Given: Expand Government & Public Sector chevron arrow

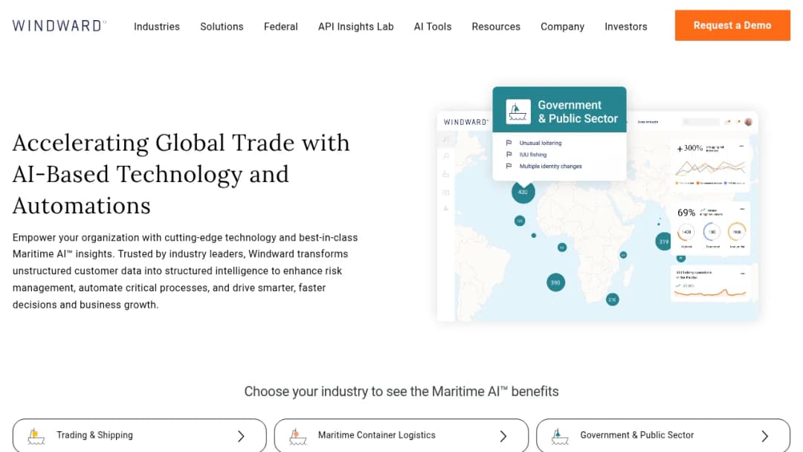Looking at the screenshot, I should coord(764,436).
